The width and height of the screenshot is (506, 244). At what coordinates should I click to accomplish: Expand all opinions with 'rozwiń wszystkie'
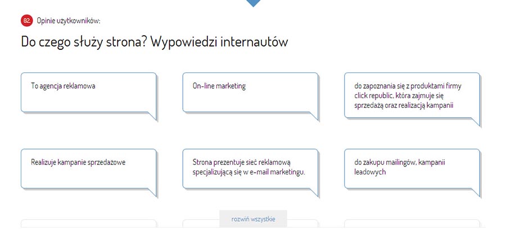click(x=253, y=219)
